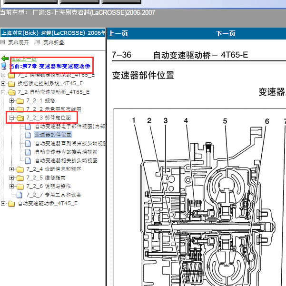Click 菜单折叠 to collapse menu

pos(54,42)
